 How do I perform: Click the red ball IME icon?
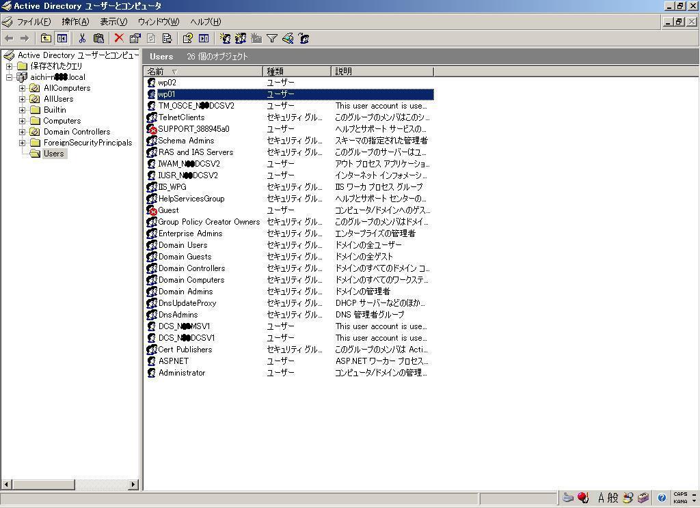click(x=582, y=497)
